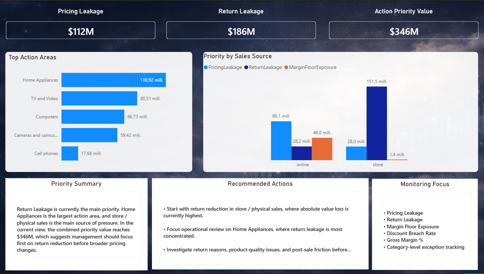Click the PricingLeakage legend color dot
The image size is (484, 274).
coord(205,67)
